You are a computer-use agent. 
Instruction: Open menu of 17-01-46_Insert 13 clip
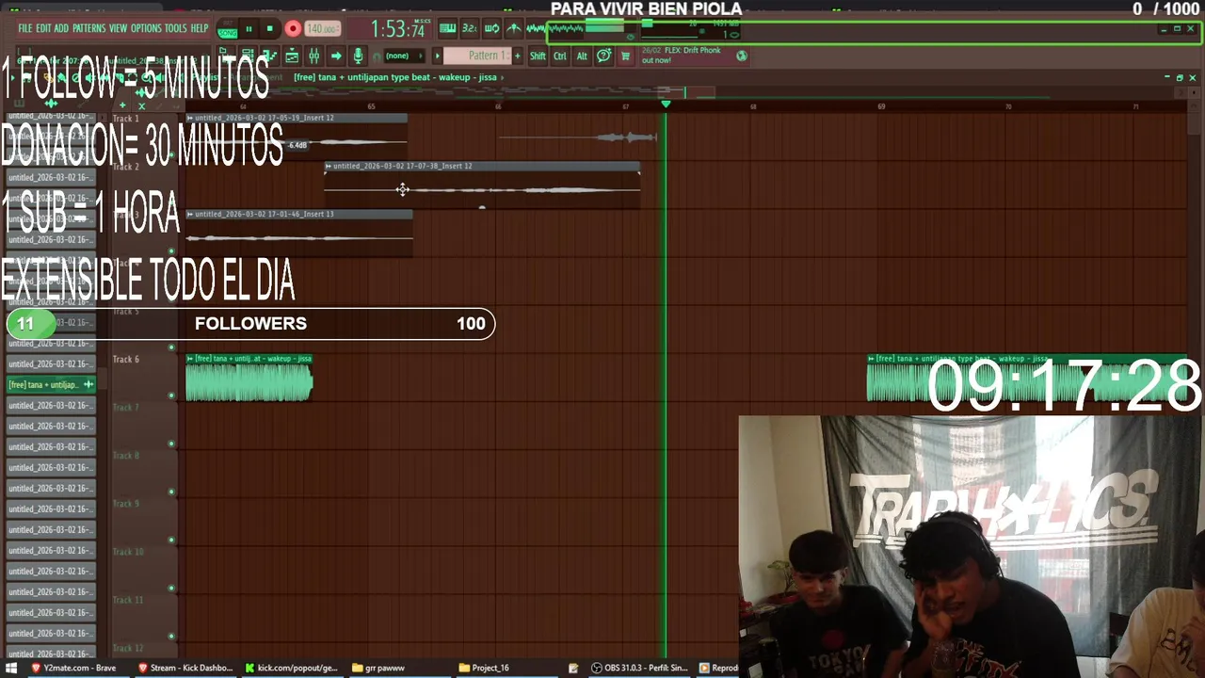pyautogui.click(x=190, y=214)
